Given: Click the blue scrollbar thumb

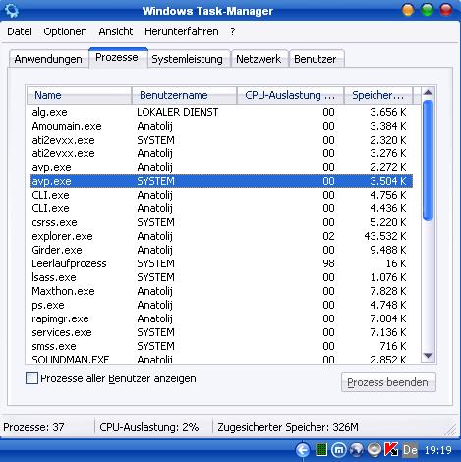Looking at the screenshot, I should 428,160.
